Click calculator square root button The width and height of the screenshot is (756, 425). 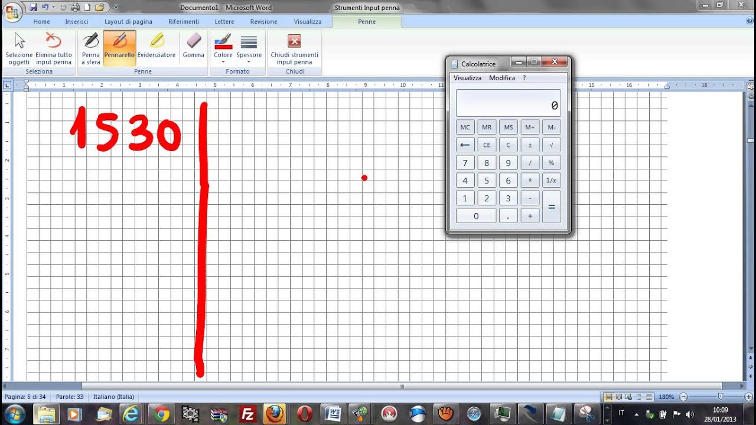(552, 145)
